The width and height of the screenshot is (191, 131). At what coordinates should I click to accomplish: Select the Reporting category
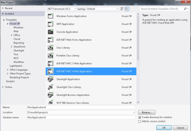point(19,43)
